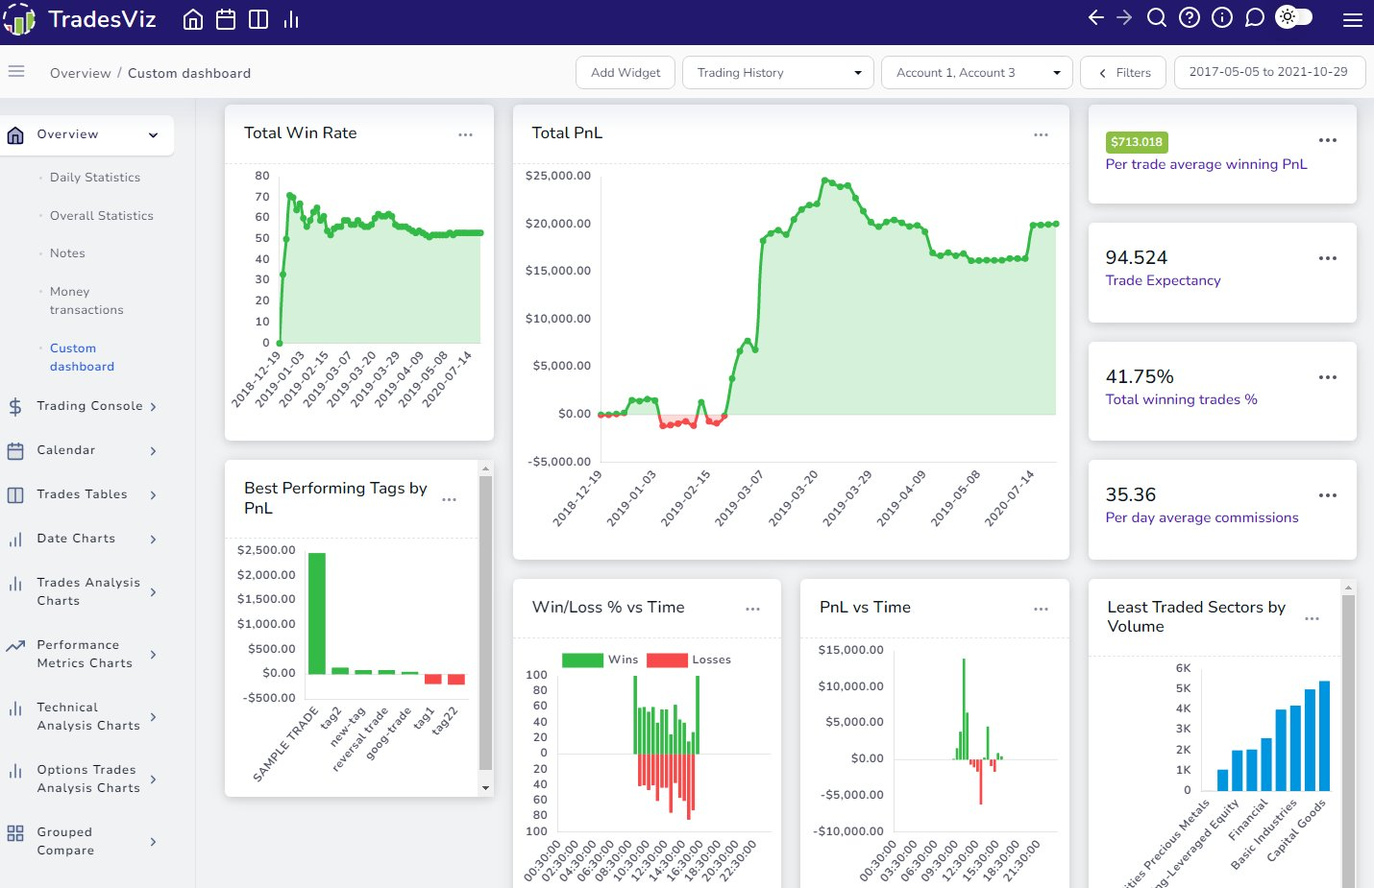Image resolution: width=1374 pixels, height=888 pixels.
Task: Go forward using the right arrow icon
Action: pyautogui.click(x=1125, y=18)
